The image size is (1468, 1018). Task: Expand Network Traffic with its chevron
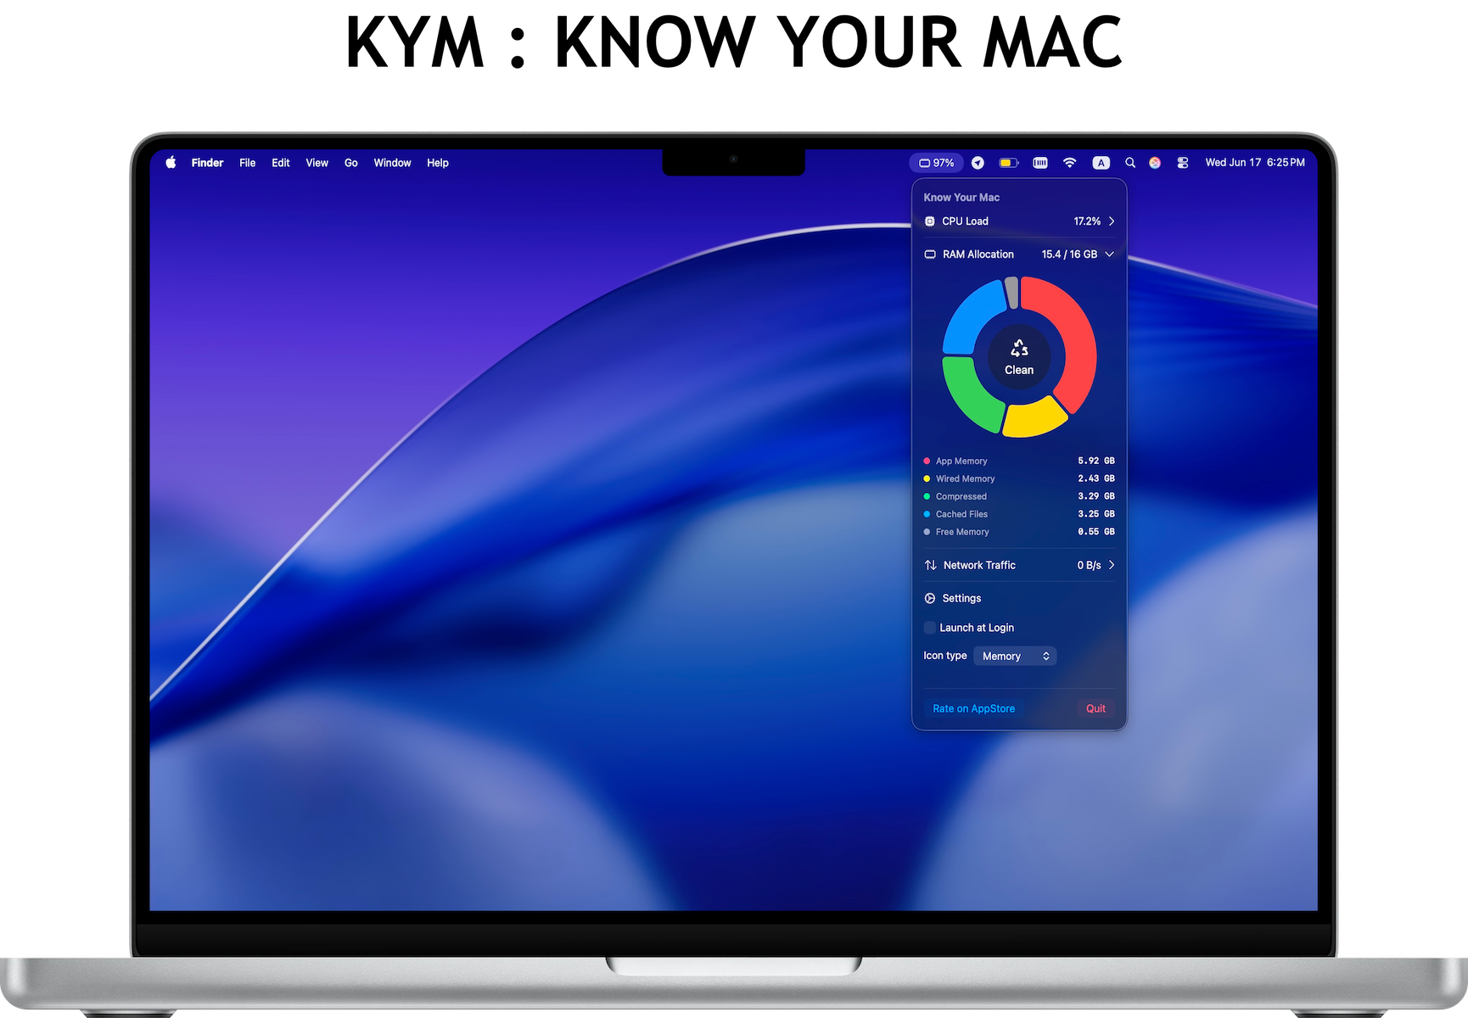tap(1112, 565)
